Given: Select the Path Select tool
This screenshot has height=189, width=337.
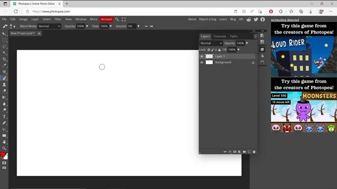Looking at the screenshot, I should pos(4,129).
